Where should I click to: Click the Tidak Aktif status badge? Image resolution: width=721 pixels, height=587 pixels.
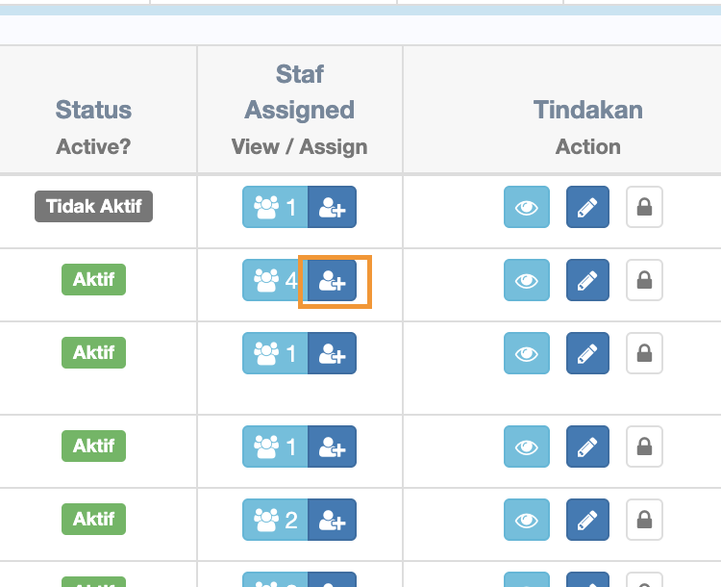(94, 206)
